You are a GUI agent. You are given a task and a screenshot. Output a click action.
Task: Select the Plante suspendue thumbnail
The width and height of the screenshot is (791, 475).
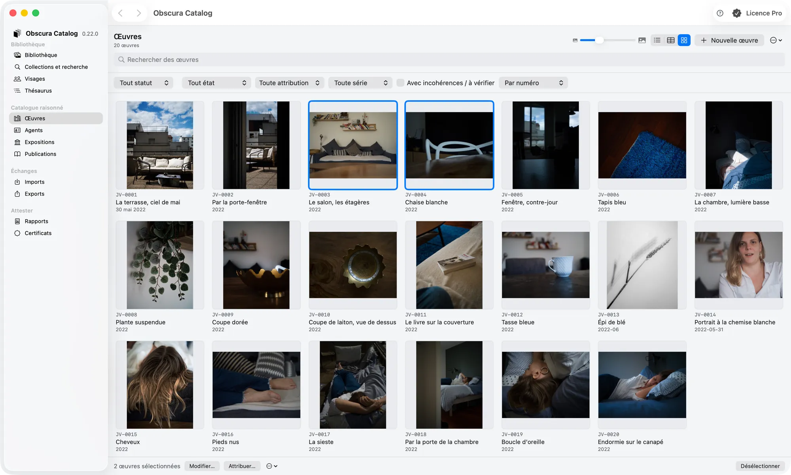coord(160,265)
